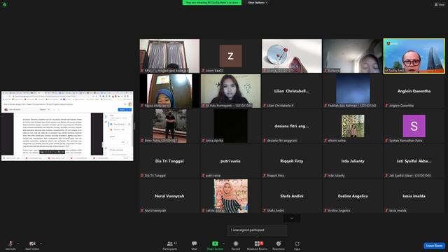Viewport: 448px width, 252px height.
Task: Select Ni Putu Purnayanti's video tile
Action: point(230,91)
